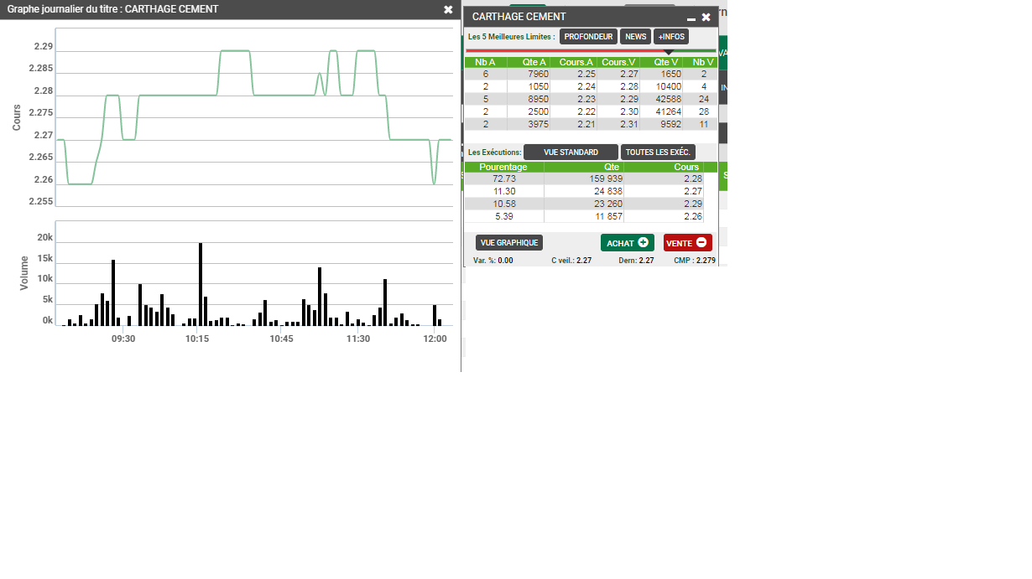
Task: Select the Nb V column header
Action: 701,62
